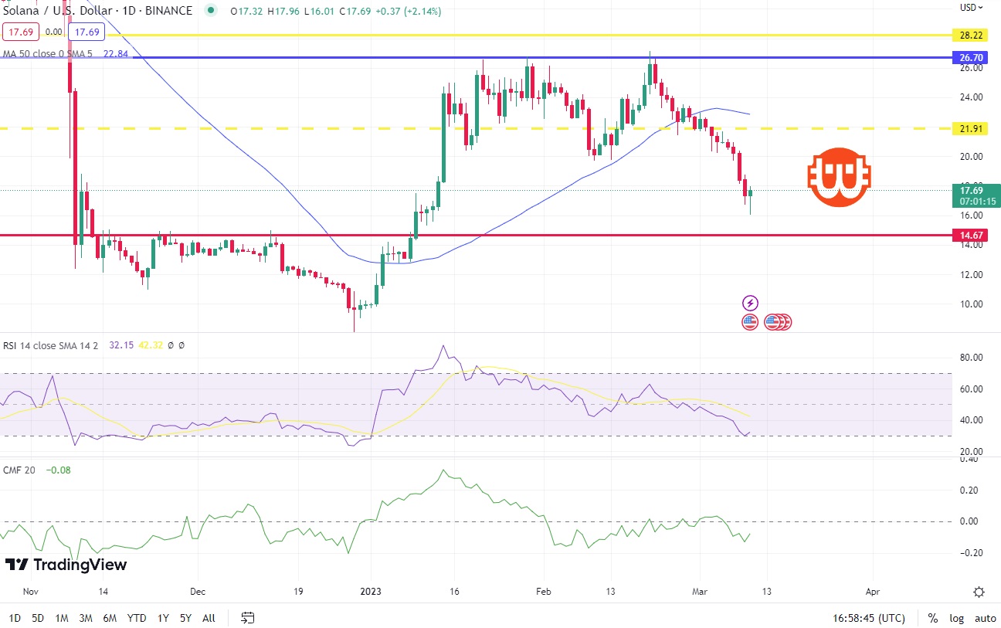Screen dimensions: 1001x628
Task: Select the 1D date range
Action: tap(15, 618)
